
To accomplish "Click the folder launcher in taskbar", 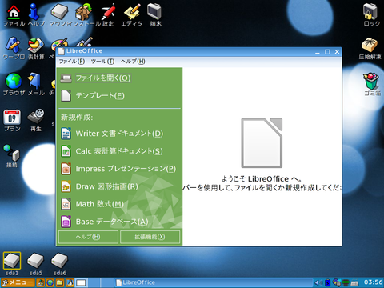I will [60, 282].
